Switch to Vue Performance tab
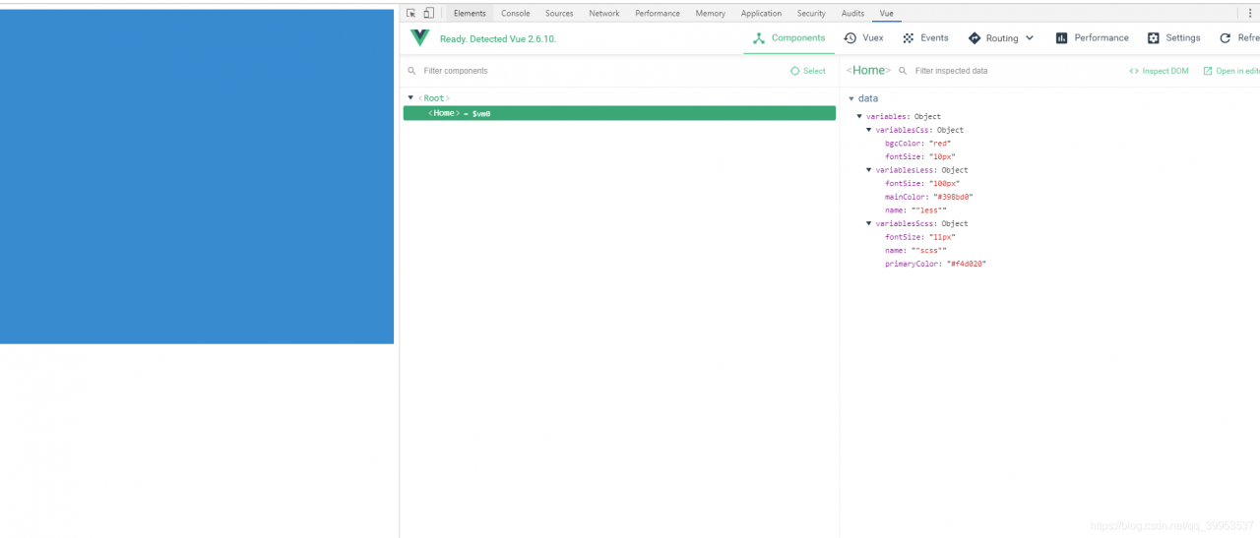Image resolution: width=1260 pixels, height=538 pixels. tap(1092, 38)
